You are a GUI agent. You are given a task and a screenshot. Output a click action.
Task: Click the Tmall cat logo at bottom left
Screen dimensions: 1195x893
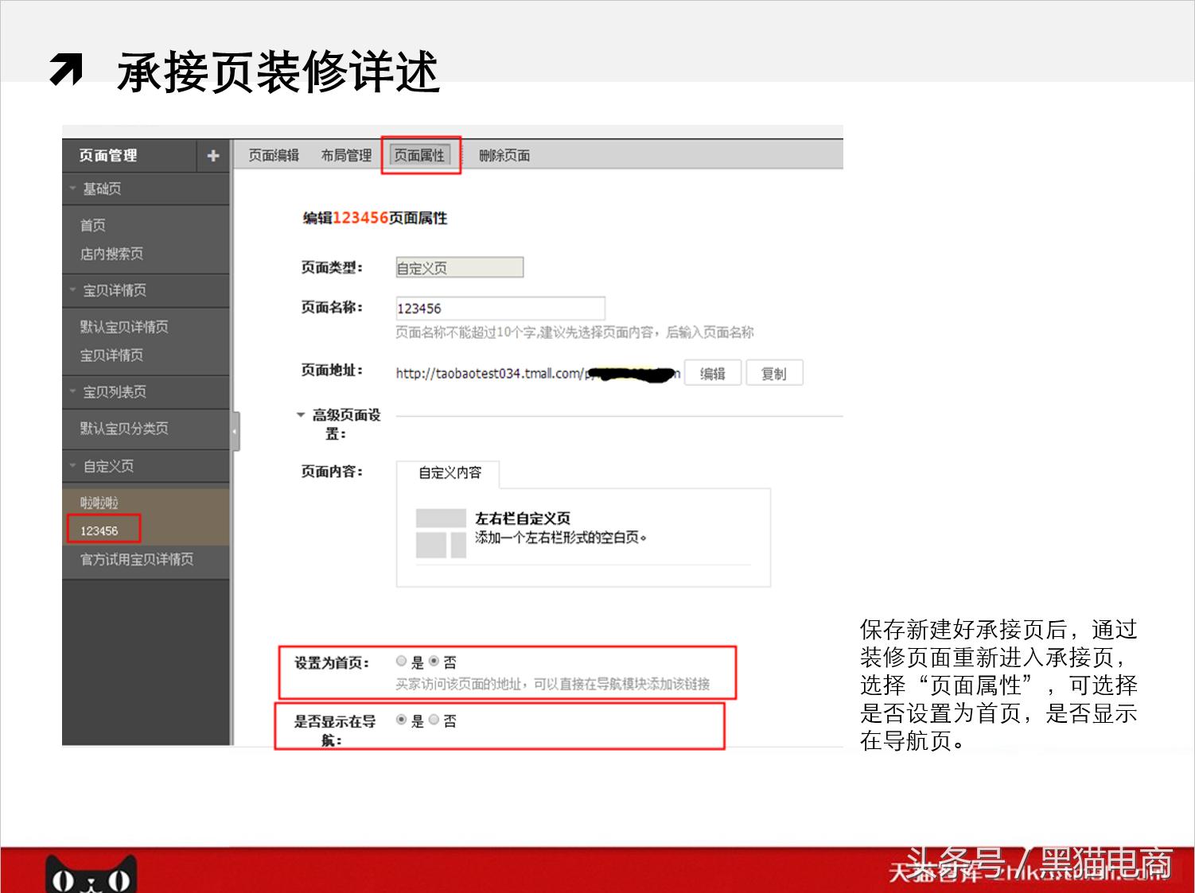(90, 875)
